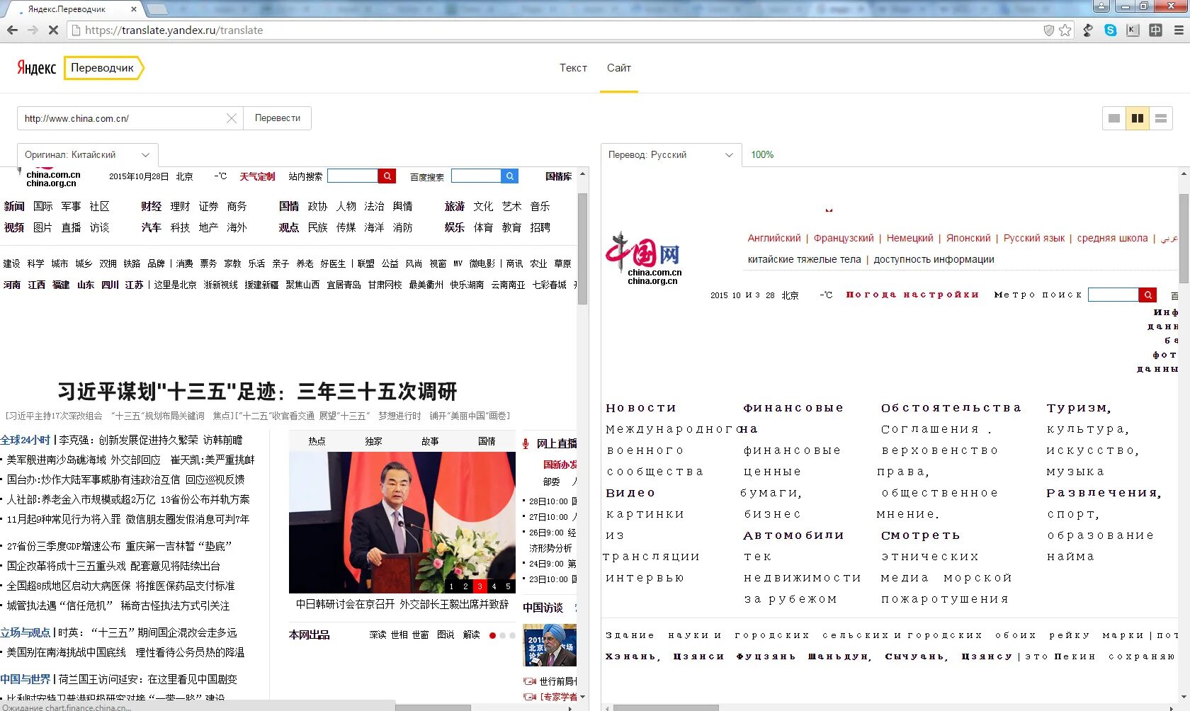Close the Яндекс.Переводчик browser tab
This screenshot has width=1190, height=711.
click(x=134, y=9)
